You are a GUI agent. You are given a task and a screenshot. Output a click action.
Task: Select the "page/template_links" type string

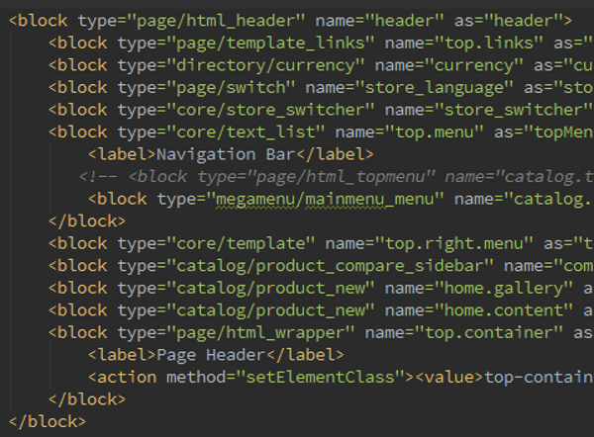[x=271, y=44]
